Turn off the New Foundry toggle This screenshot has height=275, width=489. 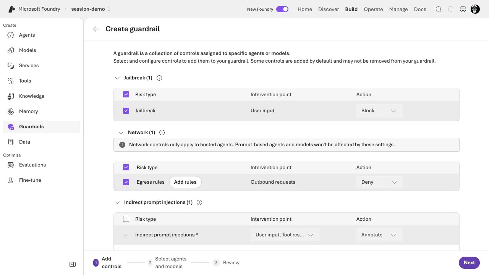[282, 9]
